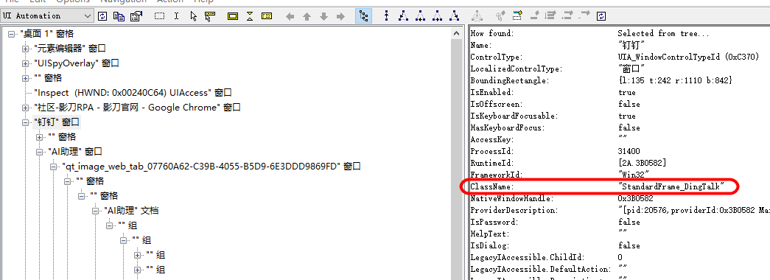Viewport: 770px width, 280px height.
Task: Expand the "元素编辑器" window node
Action: (x=25, y=49)
